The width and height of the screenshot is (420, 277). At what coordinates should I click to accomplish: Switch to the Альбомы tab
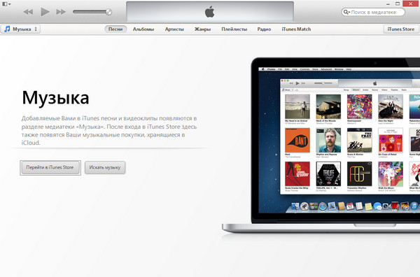(143, 29)
